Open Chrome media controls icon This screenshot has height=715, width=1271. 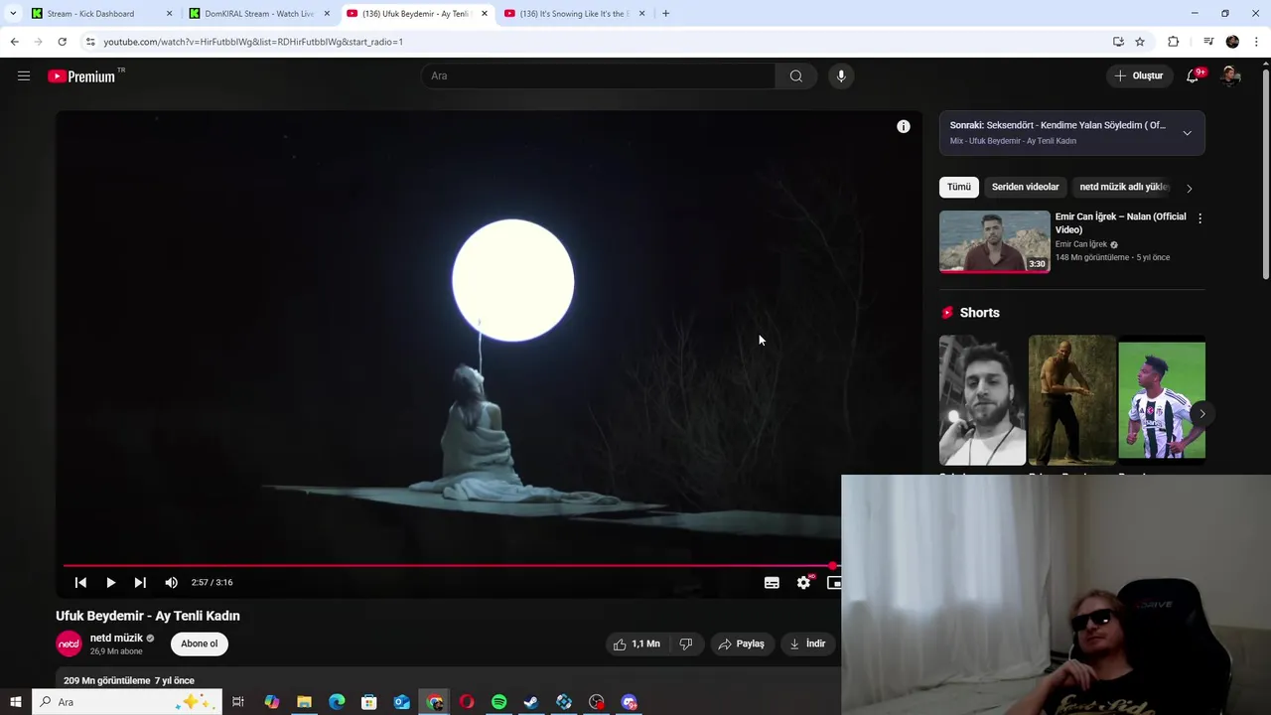coord(1208,42)
